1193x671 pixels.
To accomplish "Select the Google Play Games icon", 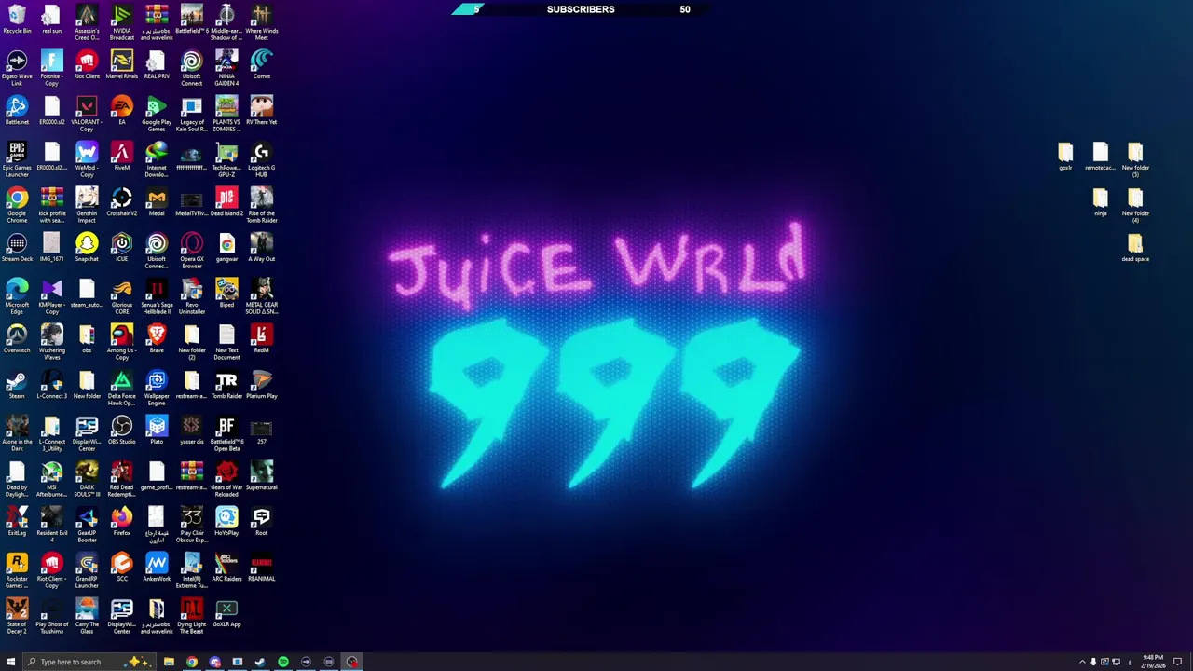I will pos(157,114).
